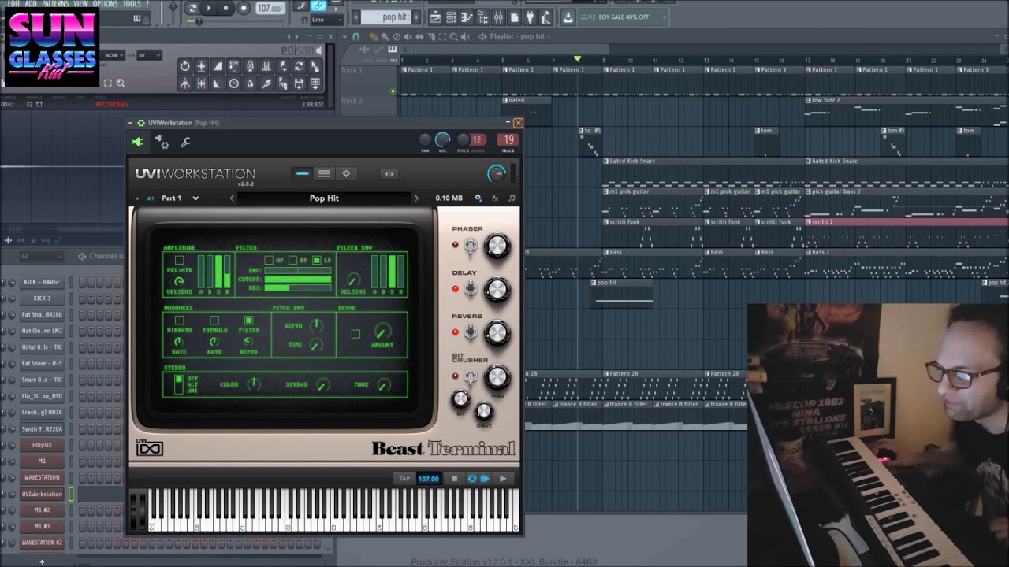Screen dimensions: 1009x567
Task: Click the eye icon in UVI Workstation
Action: point(389,174)
